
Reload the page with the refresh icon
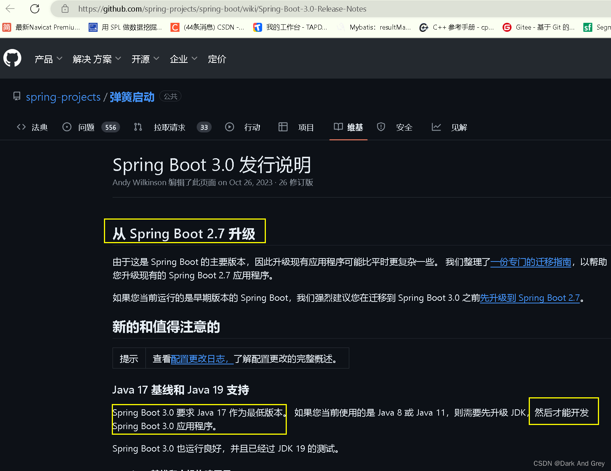35,9
